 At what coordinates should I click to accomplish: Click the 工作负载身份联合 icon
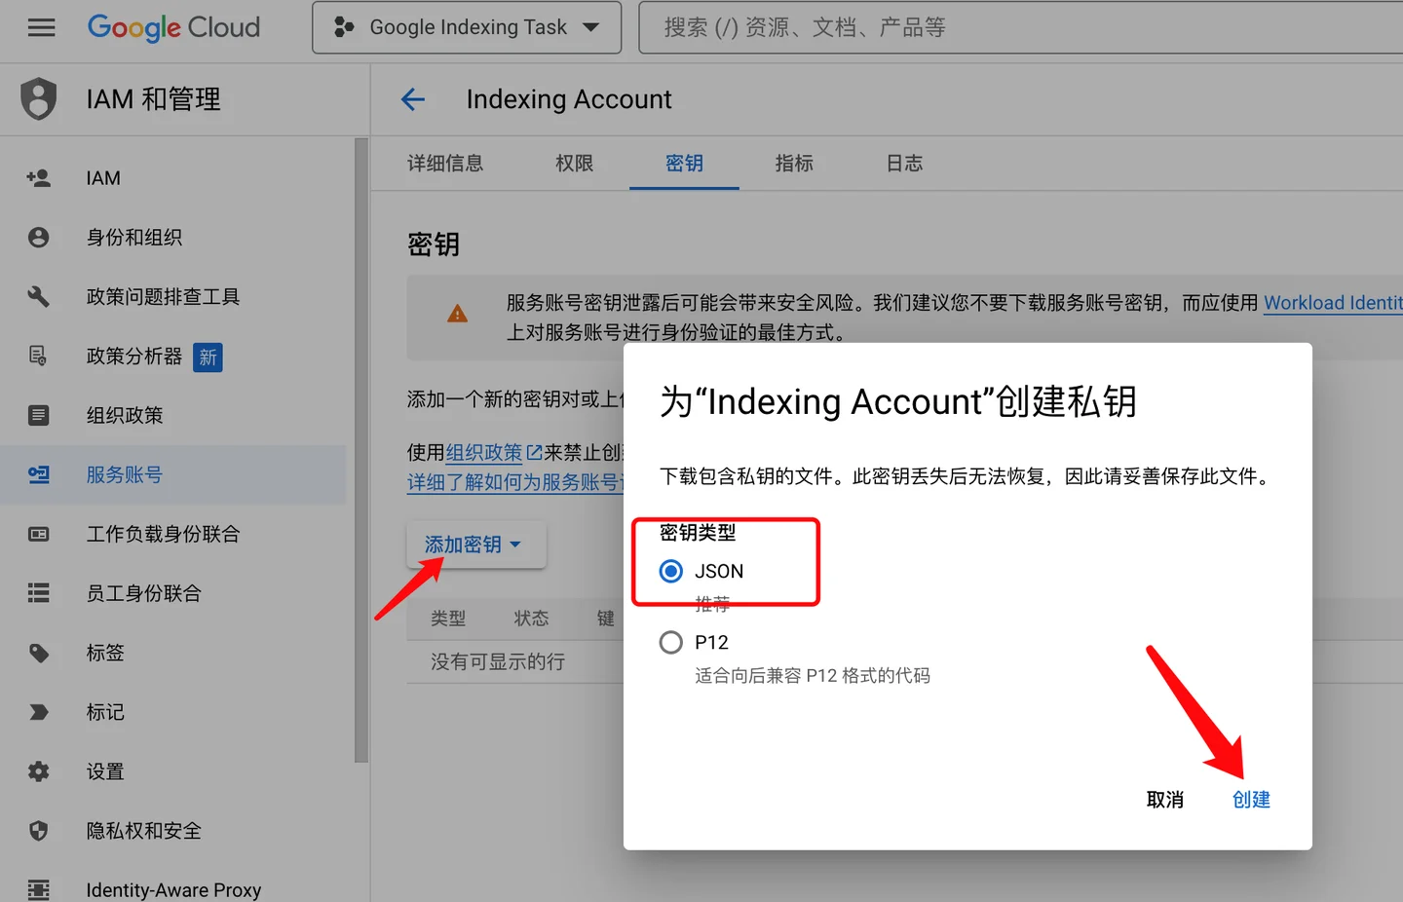(x=39, y=535)
